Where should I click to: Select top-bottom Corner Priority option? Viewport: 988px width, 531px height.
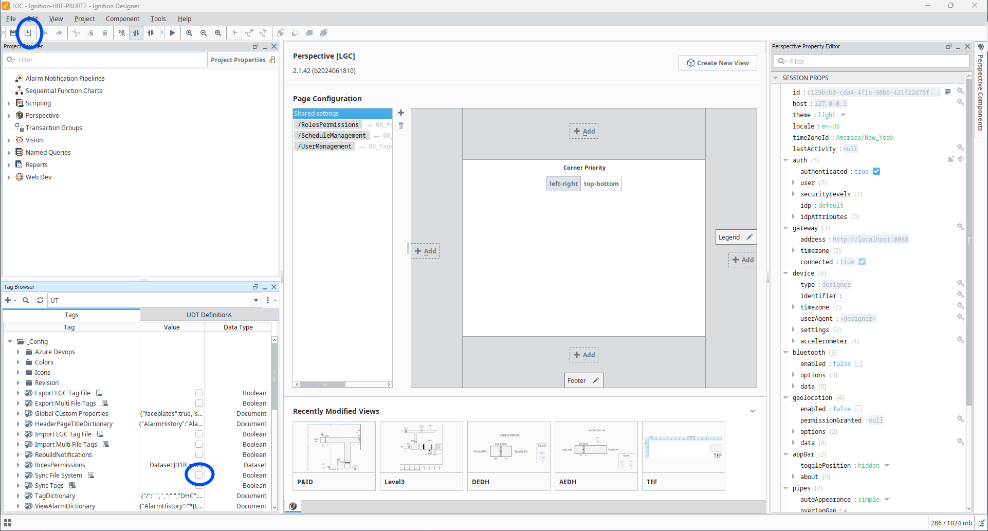coord(601,184)
